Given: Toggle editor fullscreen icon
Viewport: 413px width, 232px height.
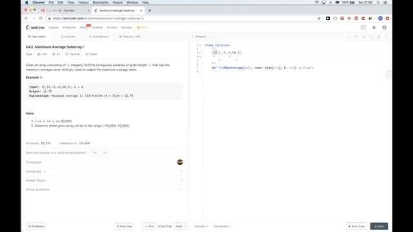Looking at the screenshot, I should 386,37.
